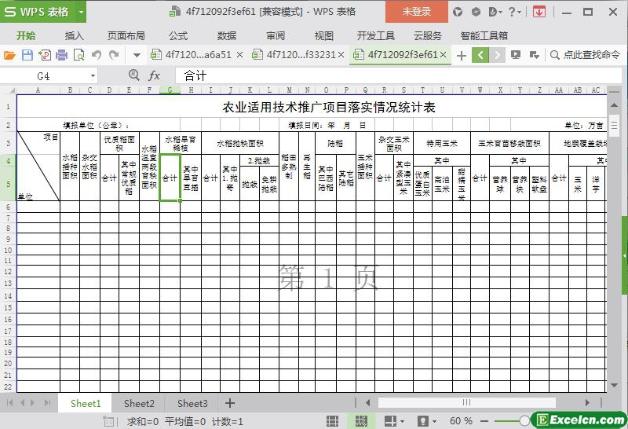The width and height of the screenshot is (628, 429).
Task: Open print preview
Action: coord(79,54)
